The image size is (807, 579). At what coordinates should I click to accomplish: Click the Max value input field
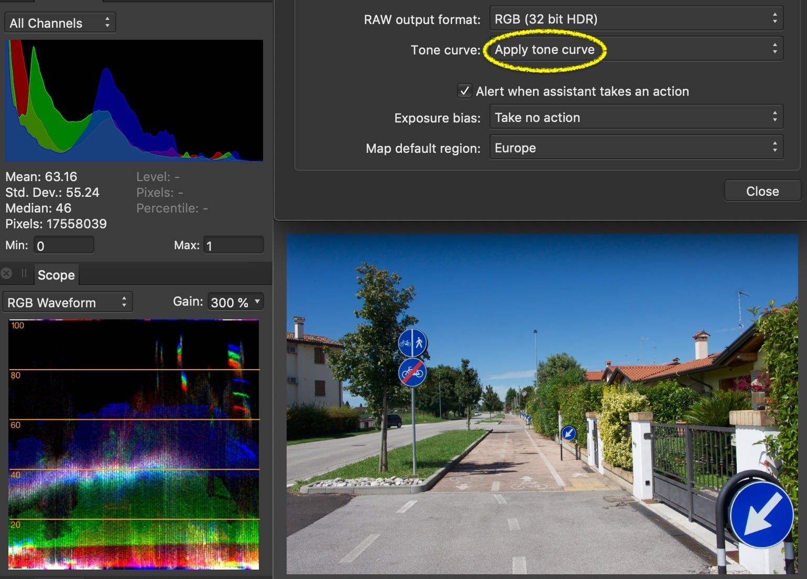(x=234, y=245)
